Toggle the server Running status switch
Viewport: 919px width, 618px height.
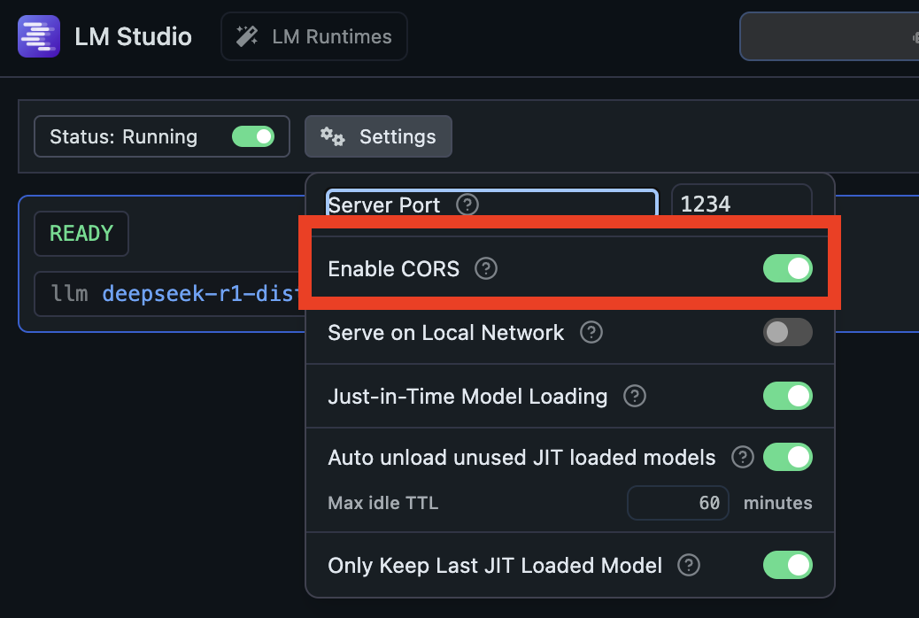click(x=254, y=136)
